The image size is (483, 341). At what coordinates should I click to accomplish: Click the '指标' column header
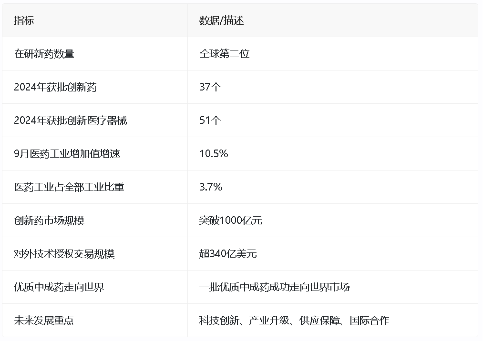(24, 20)
